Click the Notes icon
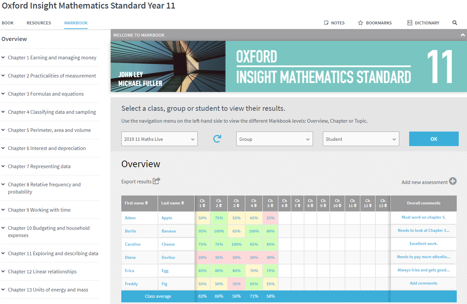The image size is (467, 304). pos(326,23)
